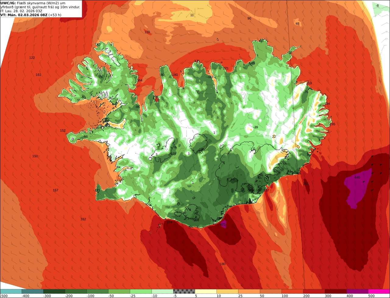This screenshot has height=298, width=390.
Task: Click the 11 value in the yellow patch
Action: coord(192,15)
